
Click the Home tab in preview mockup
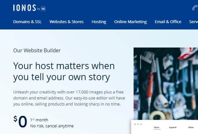pos(157,127)
